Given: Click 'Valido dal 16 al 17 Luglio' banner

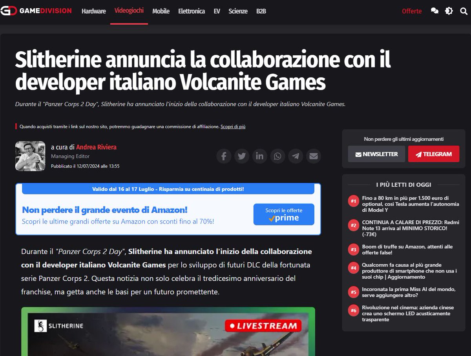Looking at the screenshot, I should click(168, 189).
